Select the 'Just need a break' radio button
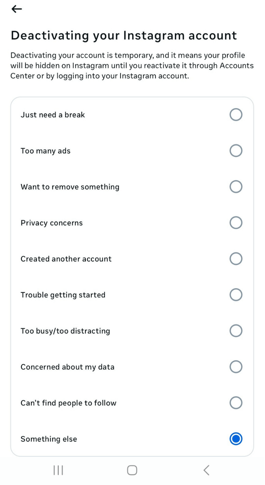265x485 pixels. tap(236, 115)
